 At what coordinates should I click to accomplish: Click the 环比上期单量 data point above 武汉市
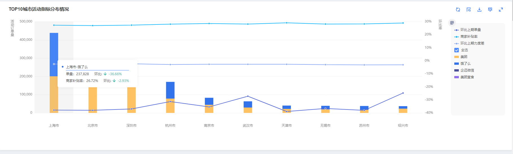click(248, 96)
